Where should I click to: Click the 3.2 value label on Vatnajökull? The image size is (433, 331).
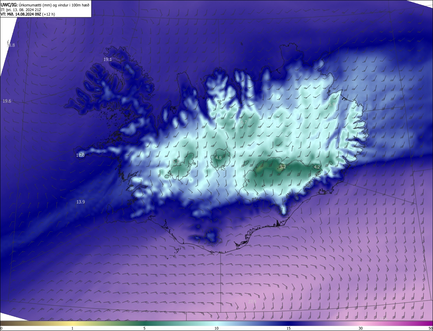[283, 167]
